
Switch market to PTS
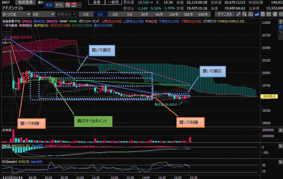[x=59, y=5]
